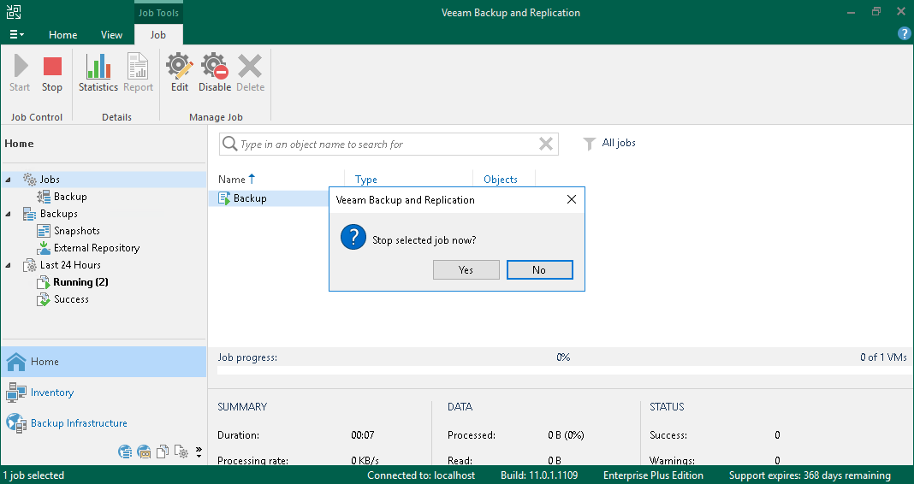Switch to the View ribbon tab

[x=111, y=35]
